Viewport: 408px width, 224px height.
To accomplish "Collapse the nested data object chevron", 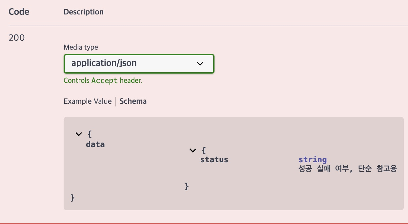I will (193, 150).
